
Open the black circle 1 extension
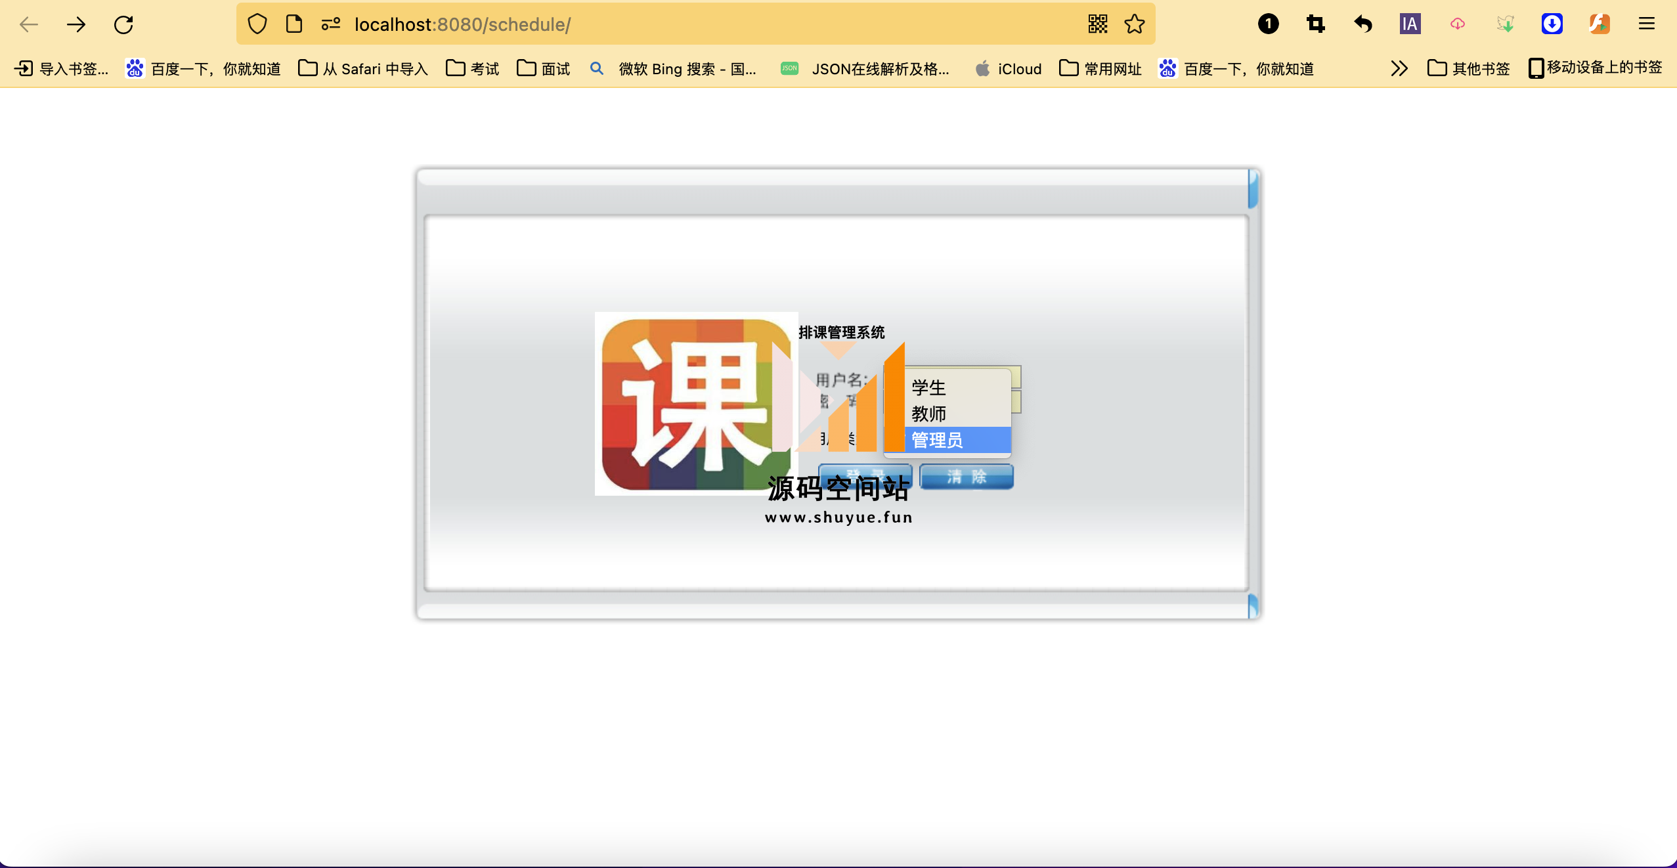click(1269, 24)
